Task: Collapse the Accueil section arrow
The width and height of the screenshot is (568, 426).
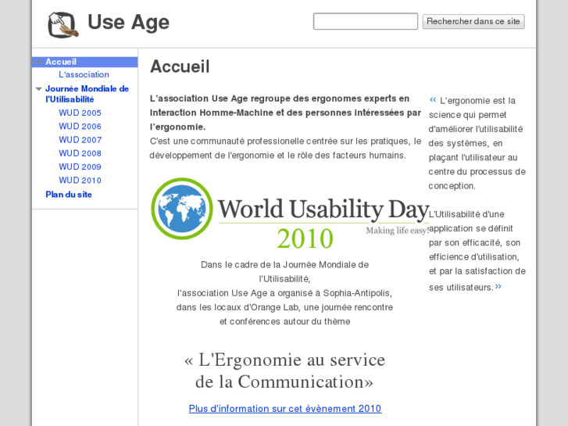Action: pos(39,62)
